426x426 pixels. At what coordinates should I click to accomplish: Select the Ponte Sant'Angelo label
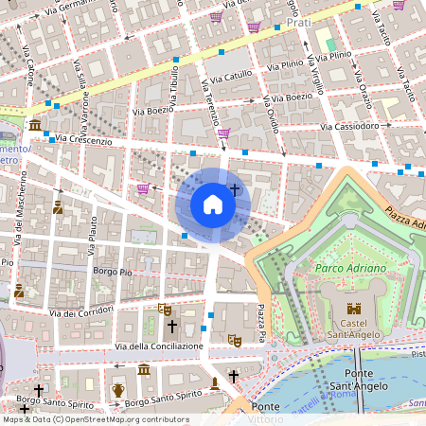pos(359,380)
